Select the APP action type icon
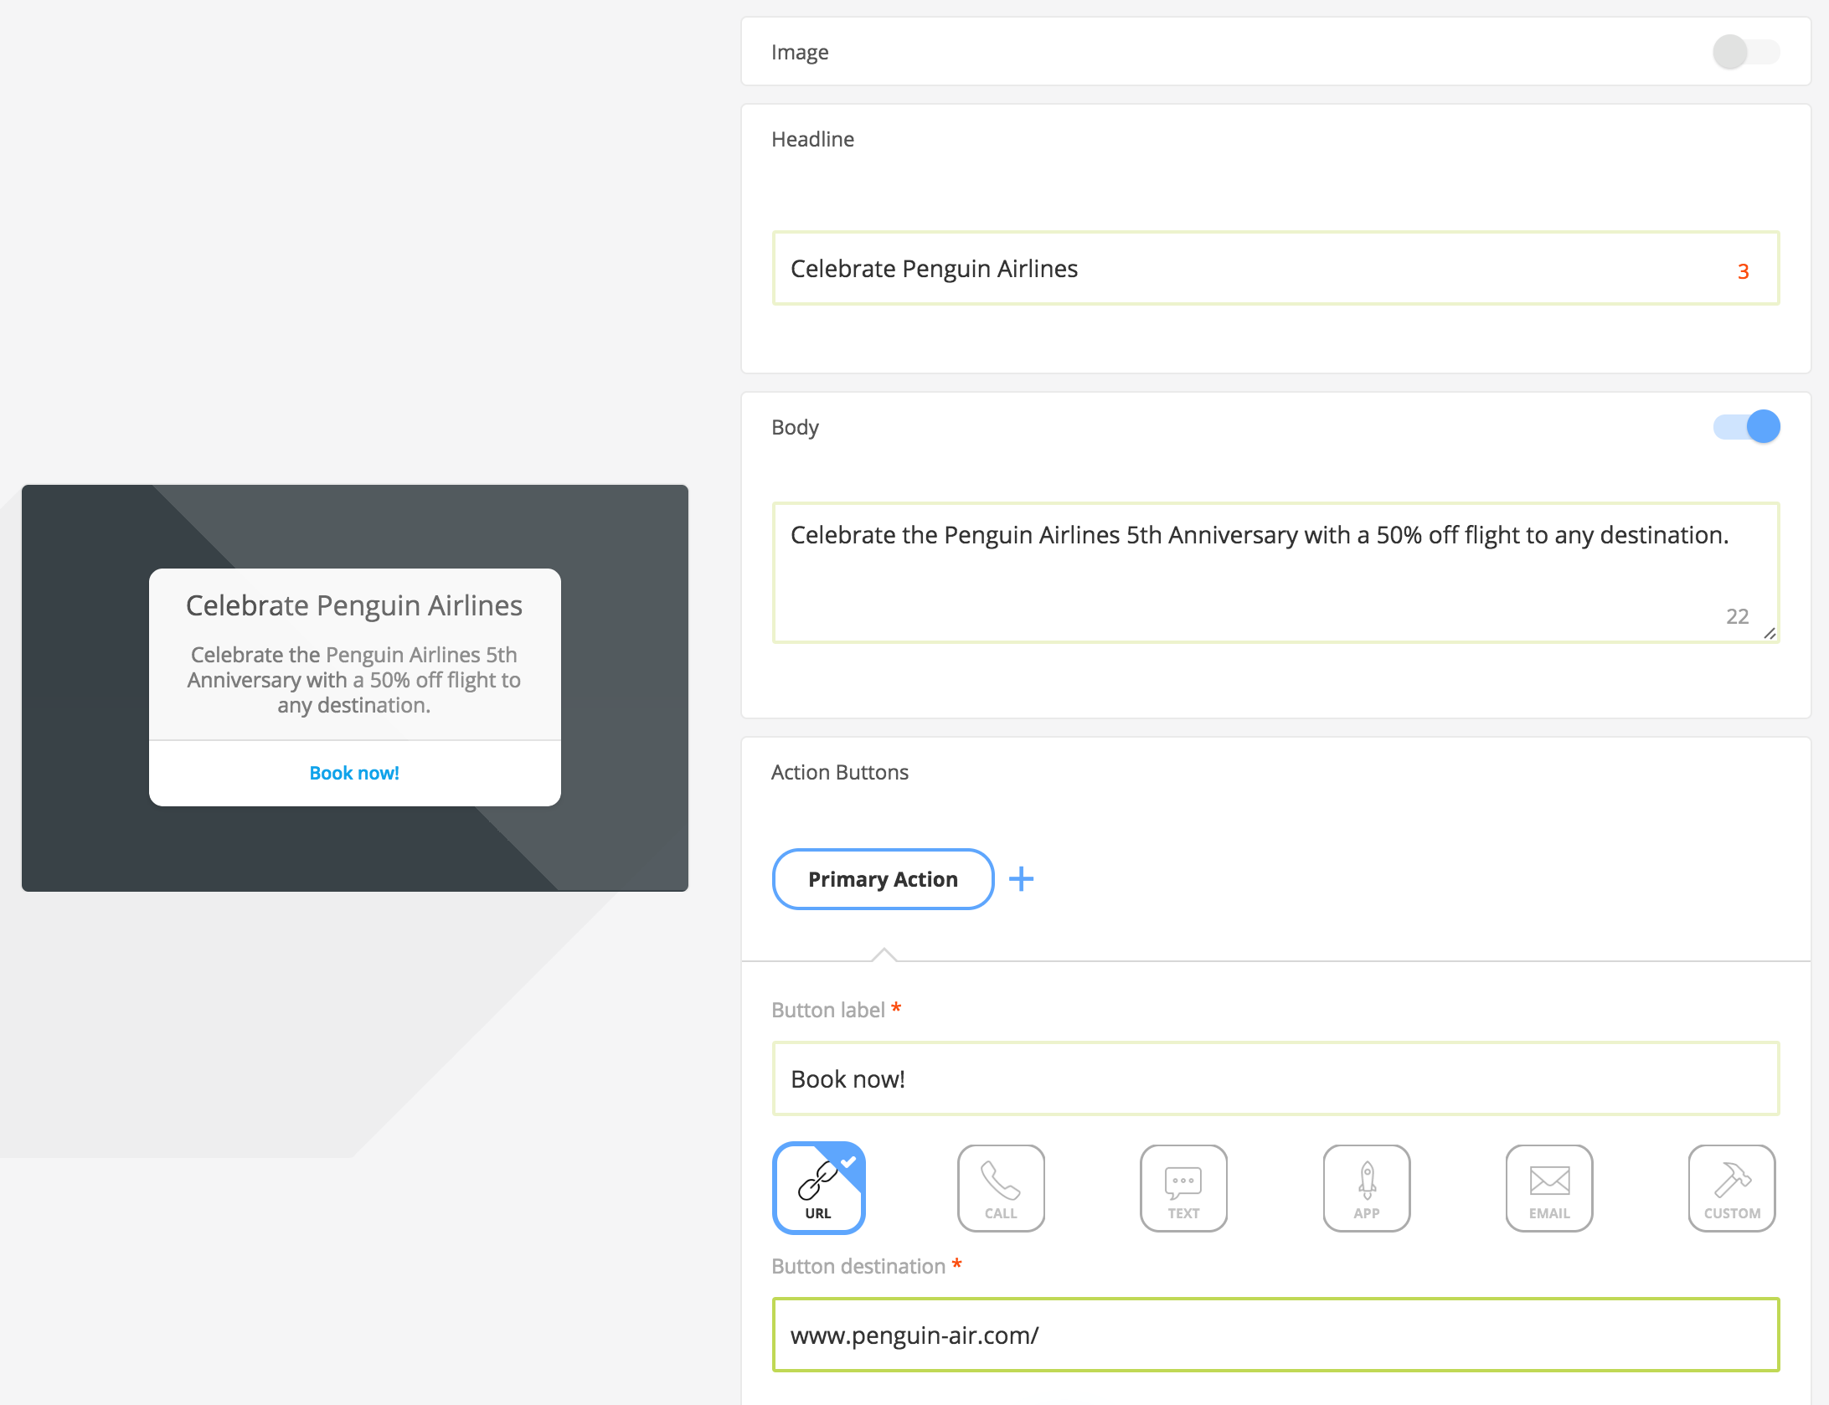This screenshot has width=1829, height=1405. pos(1367,1187)
